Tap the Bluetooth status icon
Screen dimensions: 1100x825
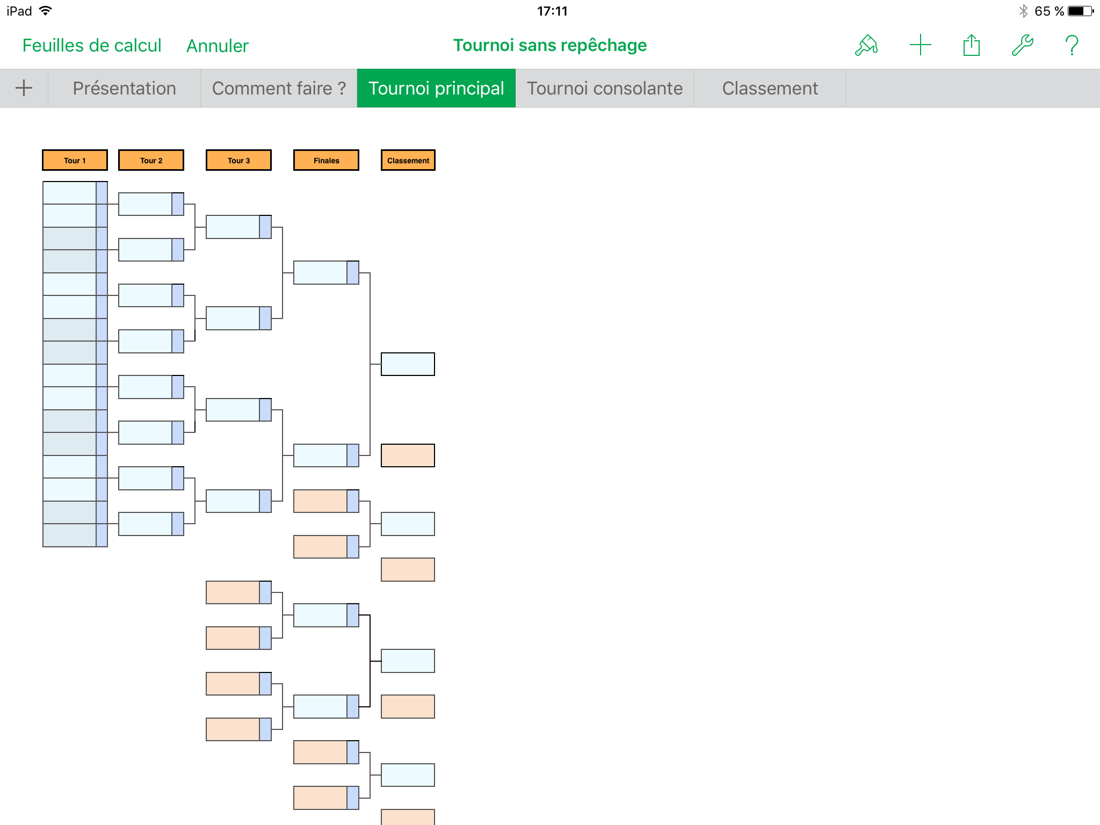tap(1023, 11)
